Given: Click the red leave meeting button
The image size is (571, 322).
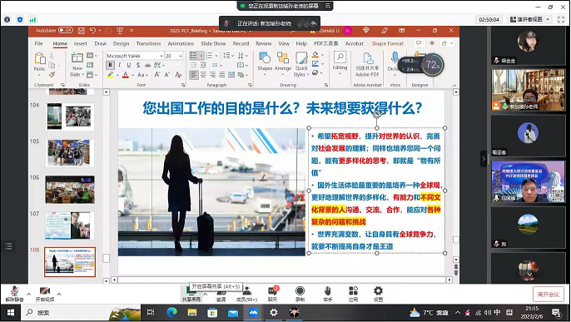Looking at the screenshot, I should tap(549, 295).
